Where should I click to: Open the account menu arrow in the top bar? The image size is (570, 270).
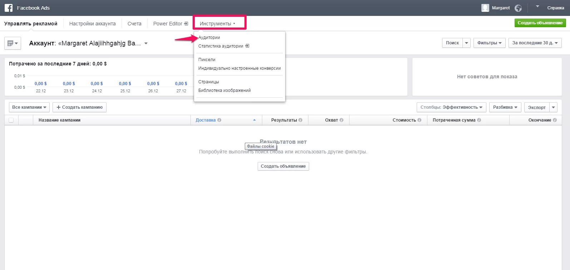point(537,6)
